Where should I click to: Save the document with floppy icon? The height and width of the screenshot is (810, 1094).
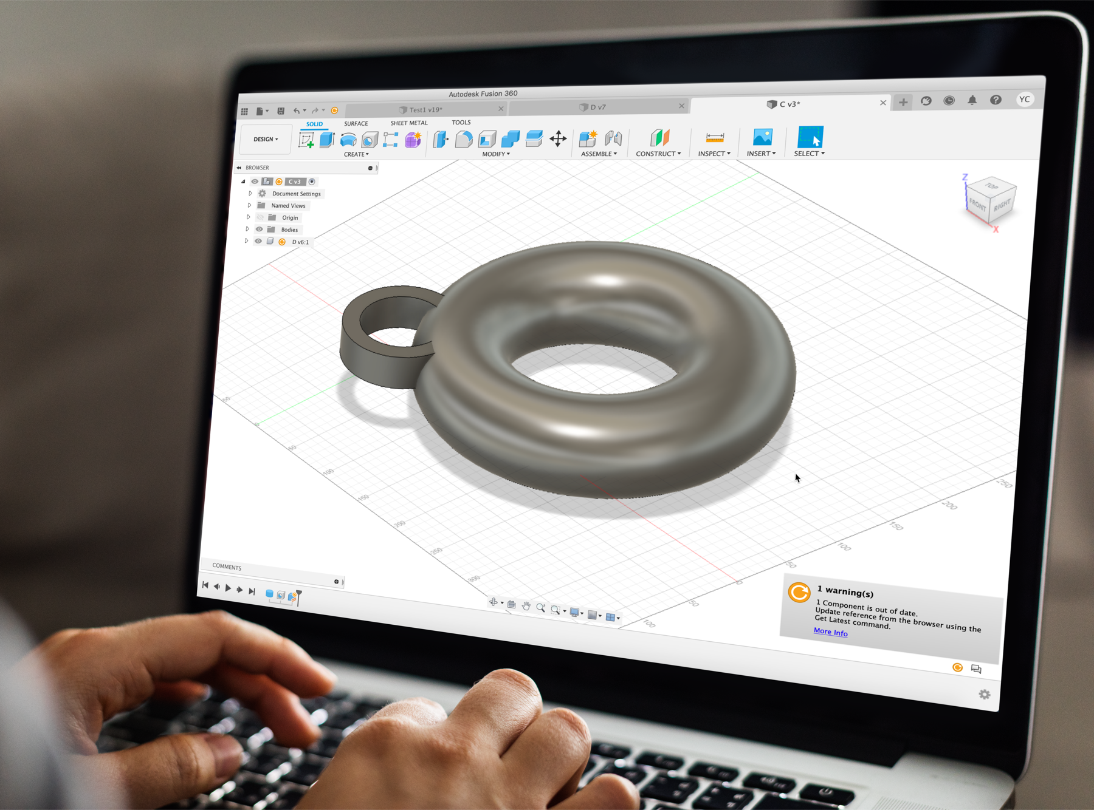[x=281, y=111]
